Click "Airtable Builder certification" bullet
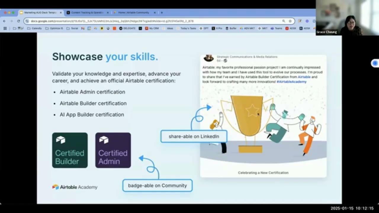 point(93,103)
